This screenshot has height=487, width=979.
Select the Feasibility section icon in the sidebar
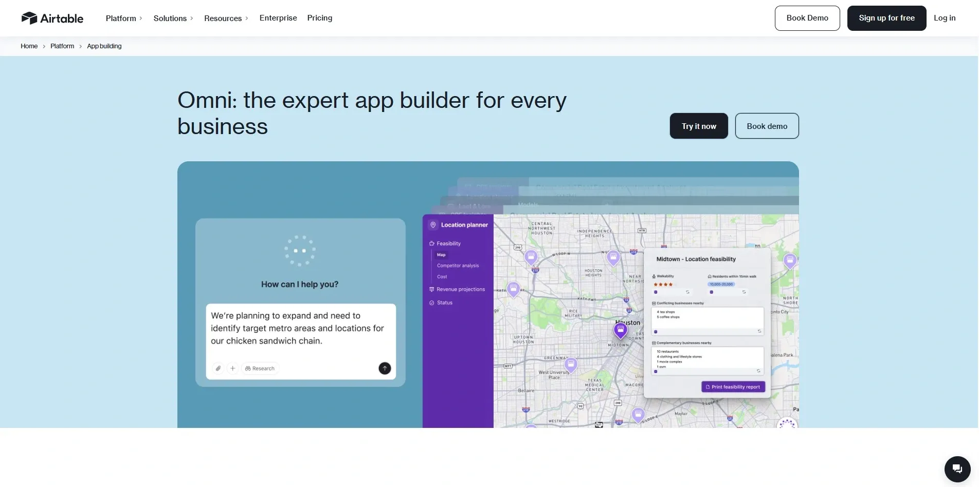[431, 243]
